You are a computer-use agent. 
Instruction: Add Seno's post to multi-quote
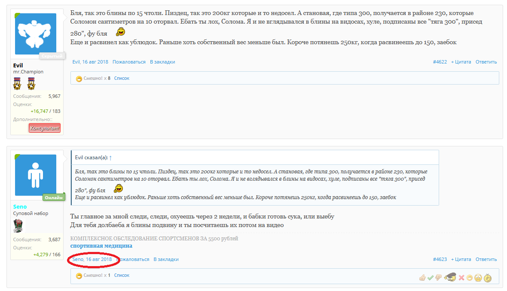(461, 259)
